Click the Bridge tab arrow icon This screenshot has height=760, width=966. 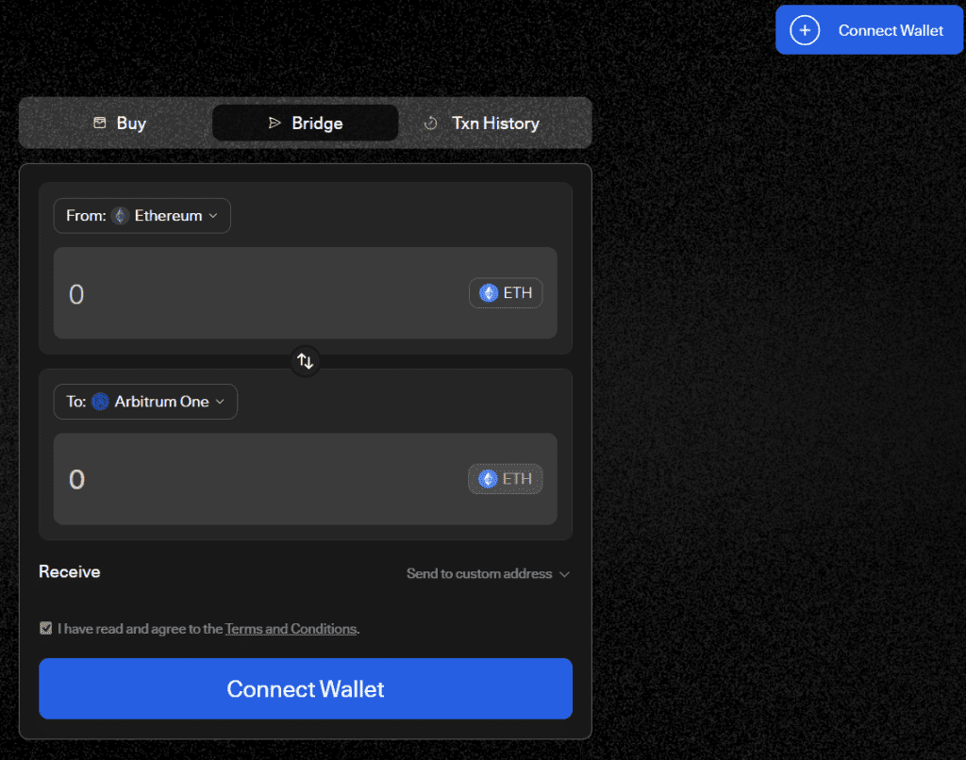275,124
